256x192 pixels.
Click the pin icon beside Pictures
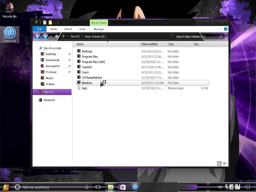click(x=69, y=72)
